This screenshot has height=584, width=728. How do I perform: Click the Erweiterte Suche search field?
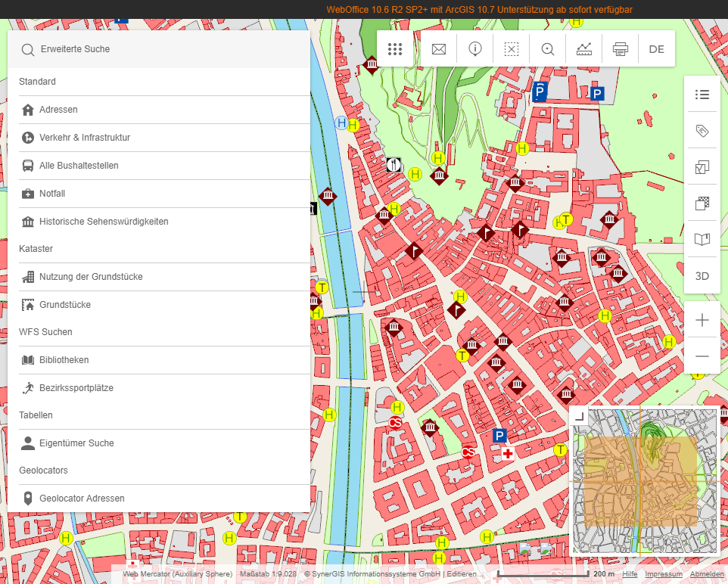coord(159,49)
